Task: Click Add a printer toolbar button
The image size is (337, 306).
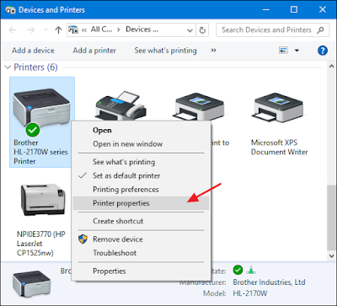Action: (94, 51)
